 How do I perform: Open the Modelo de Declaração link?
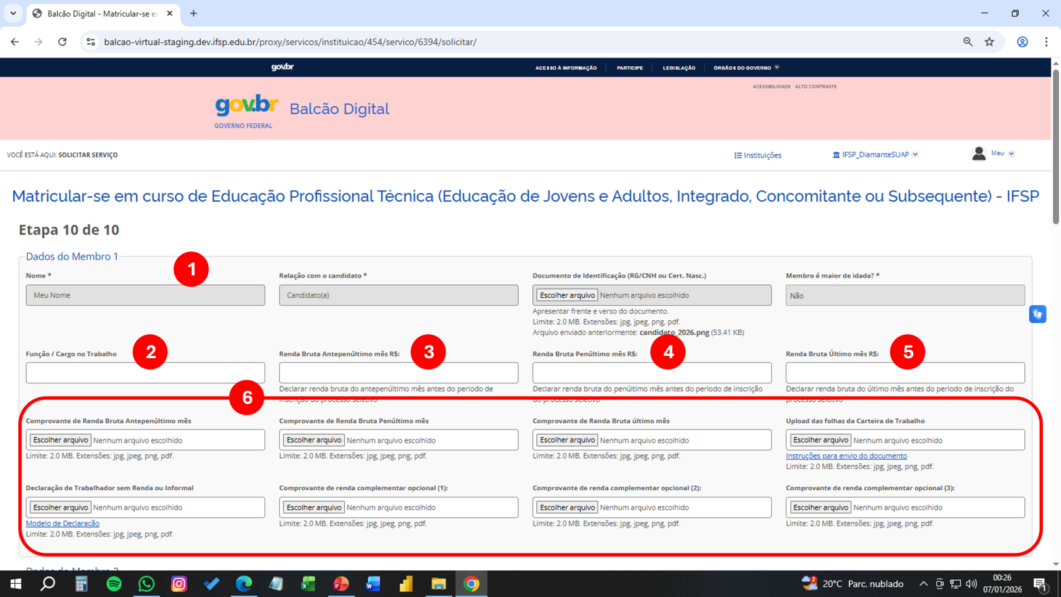[x=62, y=523]
